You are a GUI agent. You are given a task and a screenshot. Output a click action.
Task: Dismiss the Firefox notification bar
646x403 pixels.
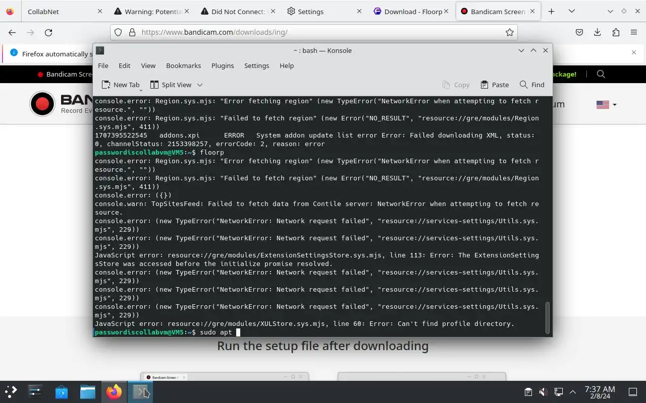pos(634,52)
